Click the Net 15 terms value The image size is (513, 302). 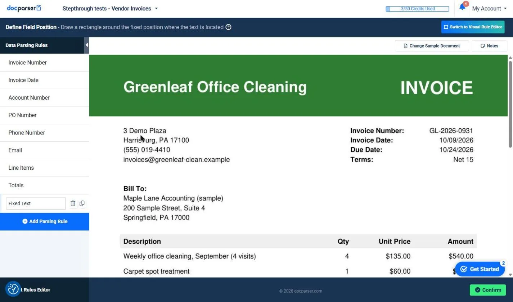pos(463,160)
